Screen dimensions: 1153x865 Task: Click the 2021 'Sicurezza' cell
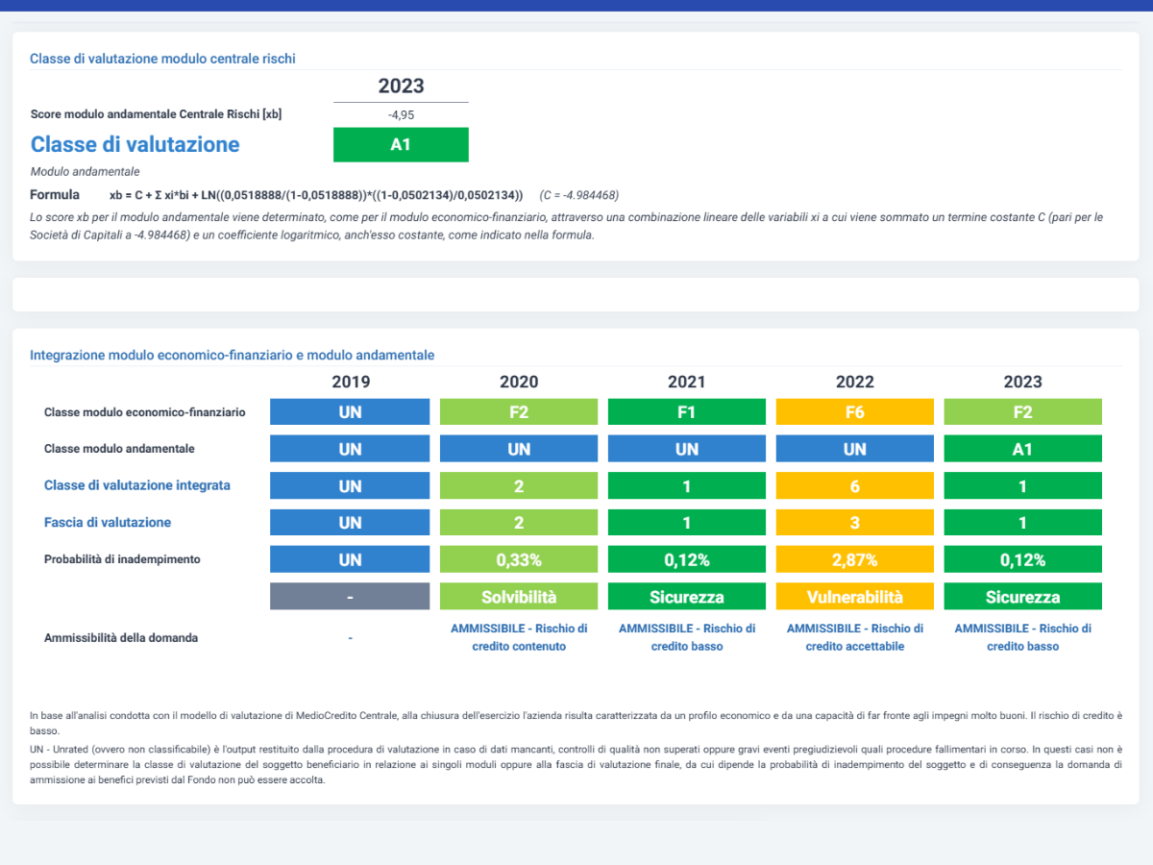[687, 596]
